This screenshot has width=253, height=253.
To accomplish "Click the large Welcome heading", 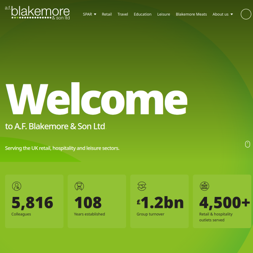I will coord(97,99).
